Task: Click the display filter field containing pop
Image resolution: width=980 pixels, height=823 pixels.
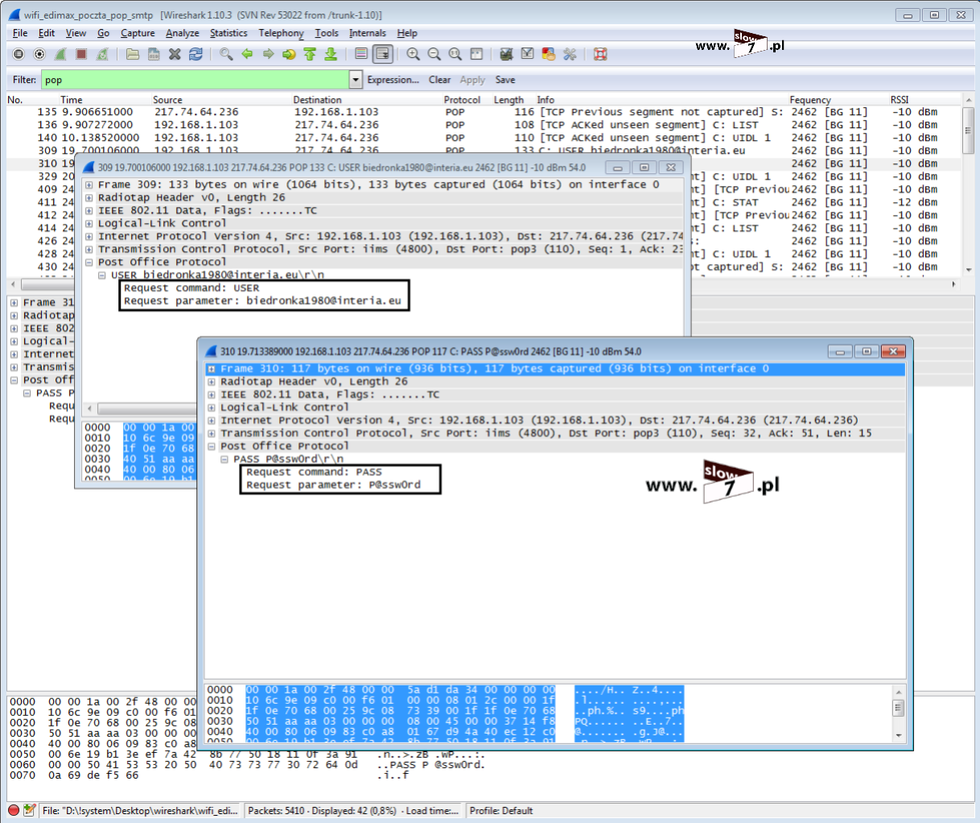Action: coord(196,80)
